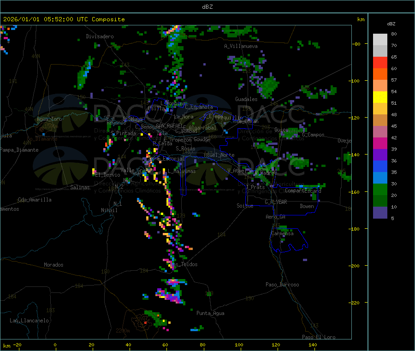Click the Nihuil location label

(x=109, y=210)
